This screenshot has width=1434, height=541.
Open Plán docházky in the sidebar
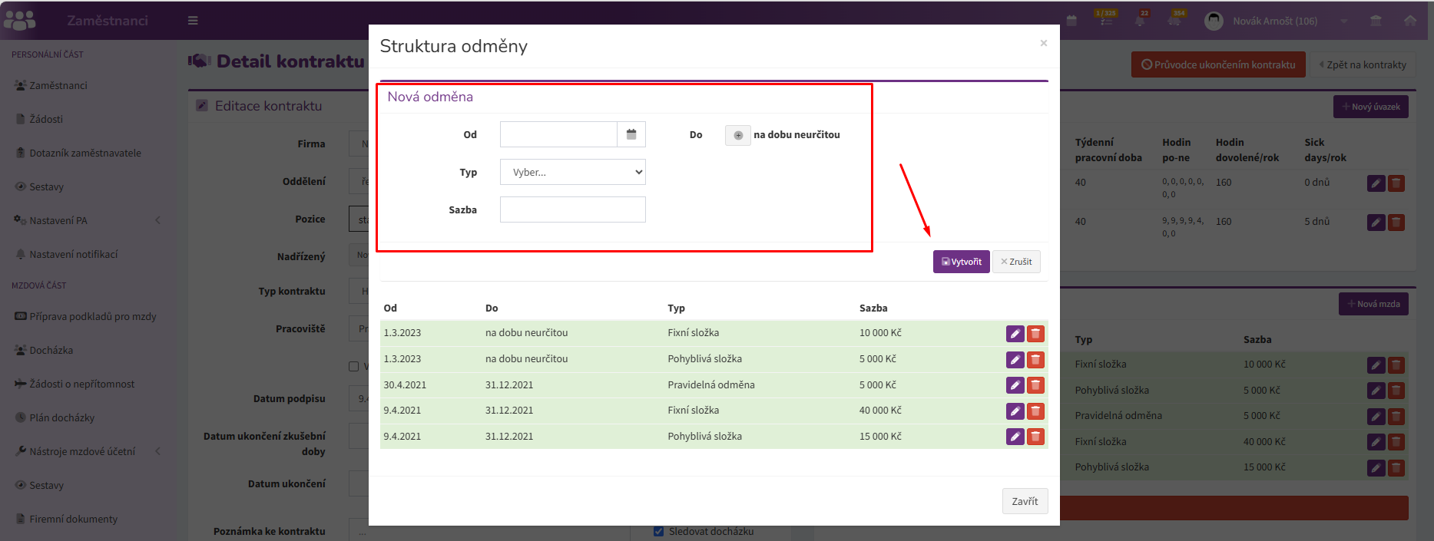pos(61,417)
